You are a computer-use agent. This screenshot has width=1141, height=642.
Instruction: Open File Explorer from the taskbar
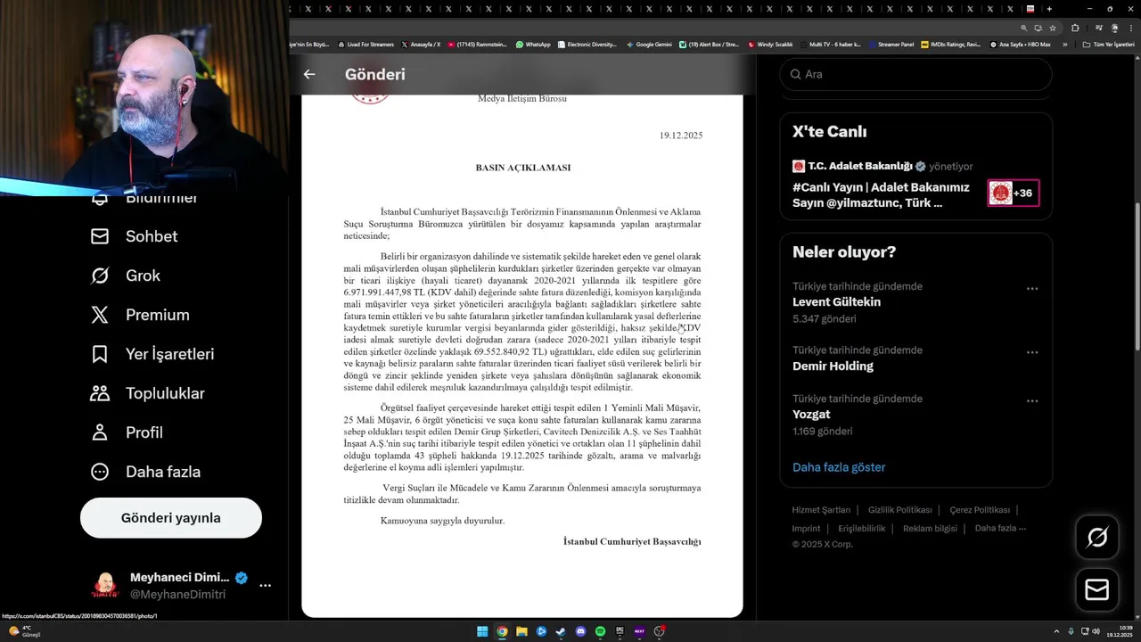pyautogui.click(x=521, y=631)
